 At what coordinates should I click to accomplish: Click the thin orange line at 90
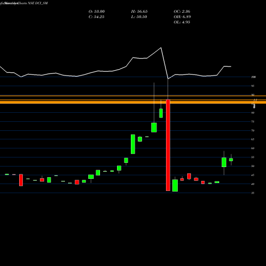133,96
